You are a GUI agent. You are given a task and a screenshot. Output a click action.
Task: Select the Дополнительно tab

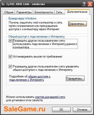pos(77,12)
